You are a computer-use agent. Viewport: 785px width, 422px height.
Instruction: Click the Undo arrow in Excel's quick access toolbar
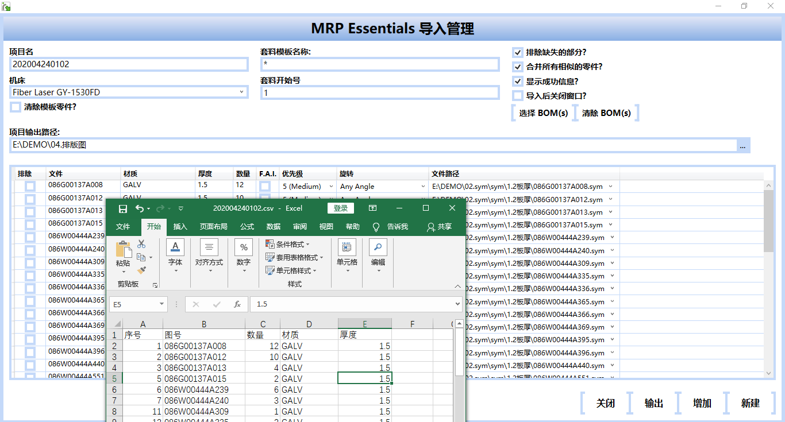tap(140, 208)
